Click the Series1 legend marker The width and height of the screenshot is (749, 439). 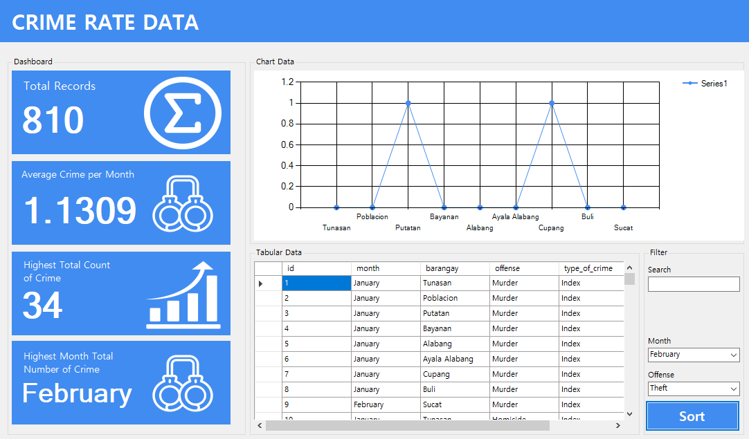click(689, 84)
